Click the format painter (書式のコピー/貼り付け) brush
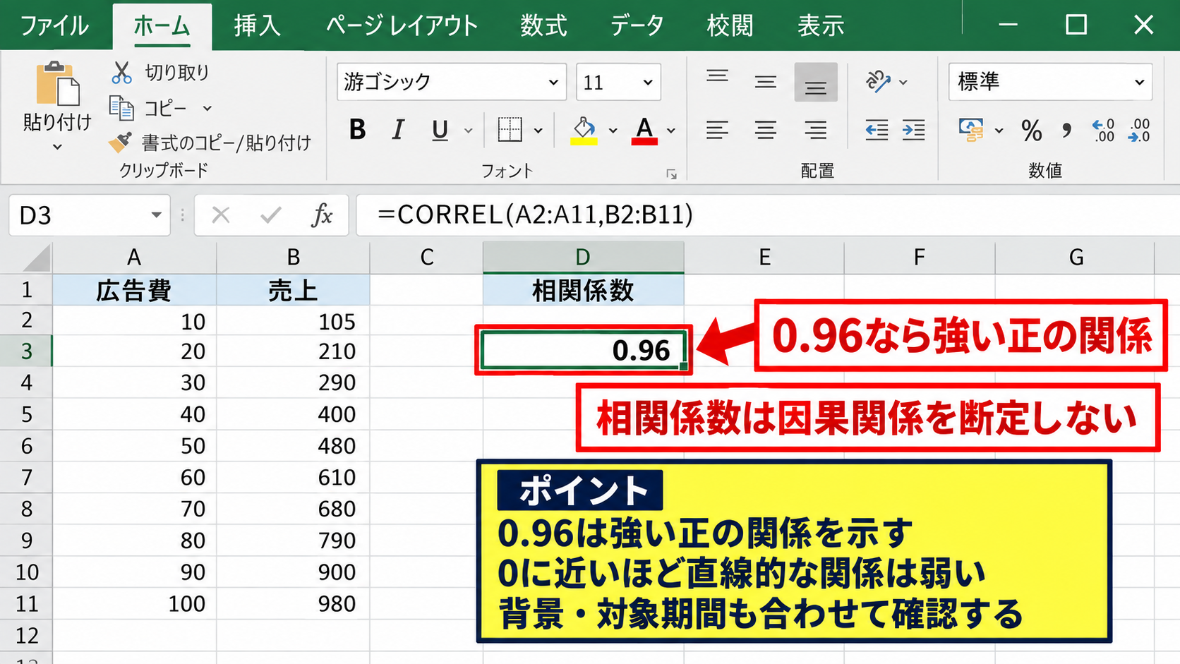1180x664 pixels. click(120, 143)
